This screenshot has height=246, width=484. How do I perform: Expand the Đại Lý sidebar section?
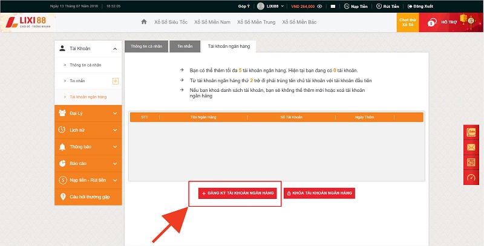(88, 113)
